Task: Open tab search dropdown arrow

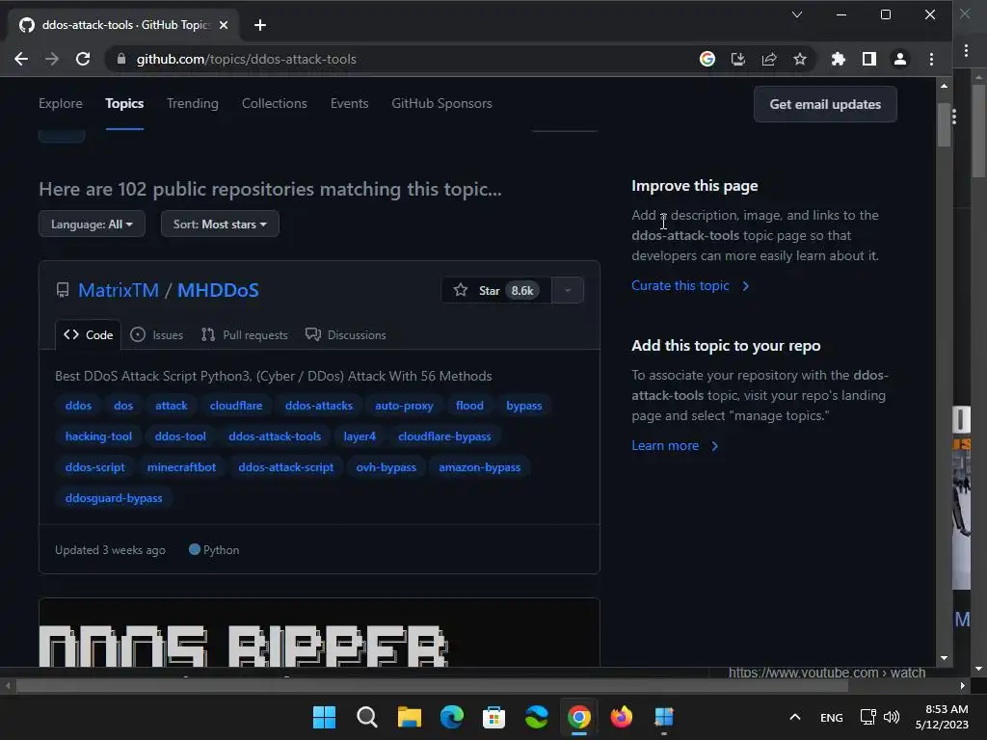Action: (797, 14)
